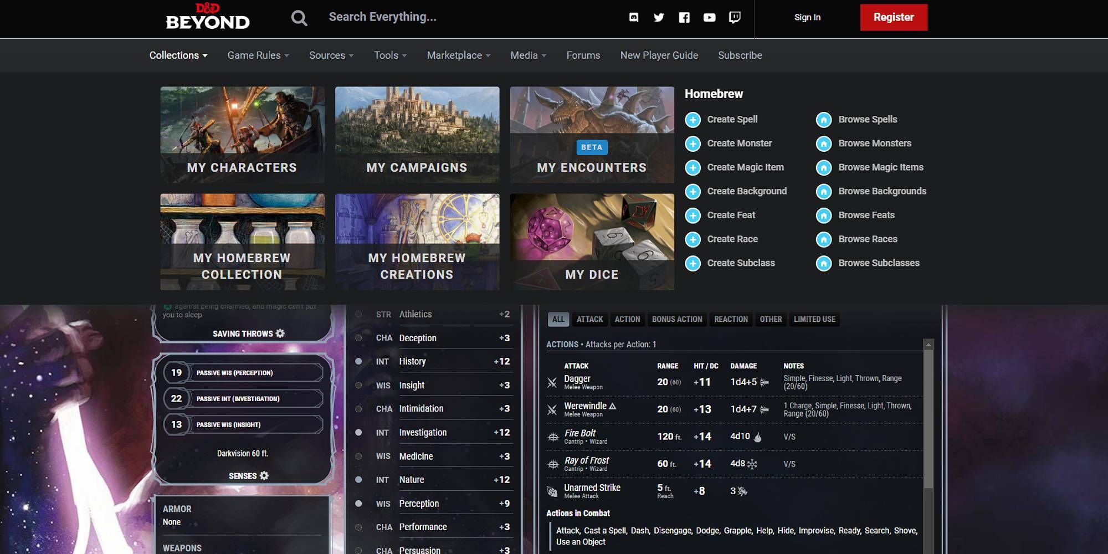Screen dimensions: 1108x554
Task: Click the D&D Beyond logo
Action: pyautogui.click(x=208, y=17)
